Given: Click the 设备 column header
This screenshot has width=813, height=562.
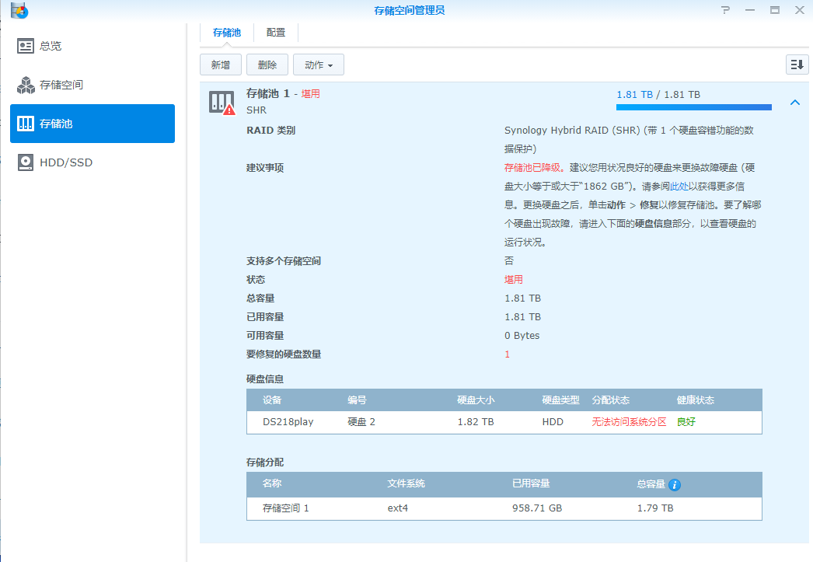Looking at the screenshot, I should [x=272, y=400].
